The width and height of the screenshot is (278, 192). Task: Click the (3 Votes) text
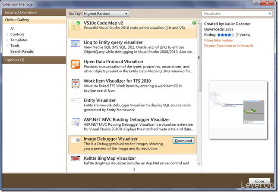coord(243,35)
